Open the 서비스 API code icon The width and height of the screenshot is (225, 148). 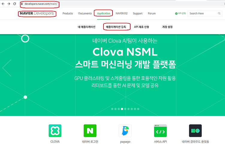click(x=160, y=131)
